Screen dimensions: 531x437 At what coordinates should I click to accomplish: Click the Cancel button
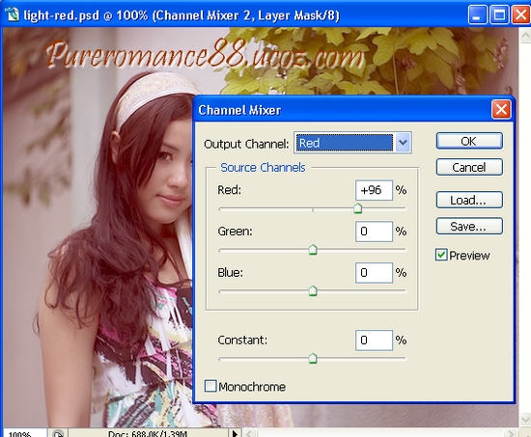(x=469, y=167)
